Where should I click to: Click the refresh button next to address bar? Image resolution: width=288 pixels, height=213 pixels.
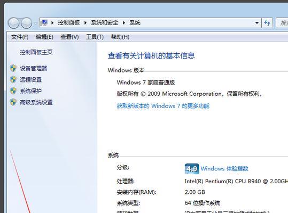[267, 23]
